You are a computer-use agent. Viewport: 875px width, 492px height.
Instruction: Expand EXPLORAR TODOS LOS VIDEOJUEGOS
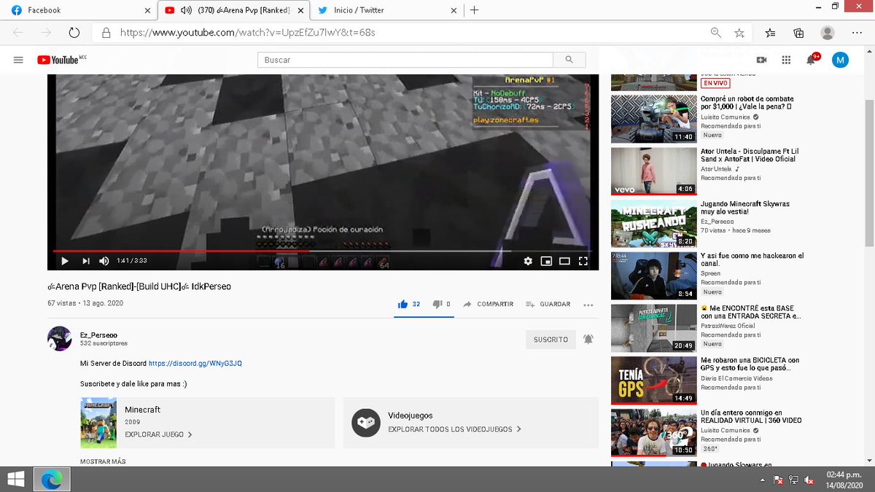[455, 429]
